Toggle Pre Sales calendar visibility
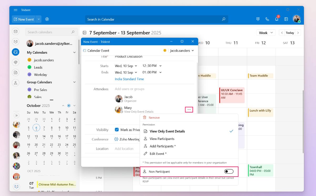 click(x=29, y=90)
